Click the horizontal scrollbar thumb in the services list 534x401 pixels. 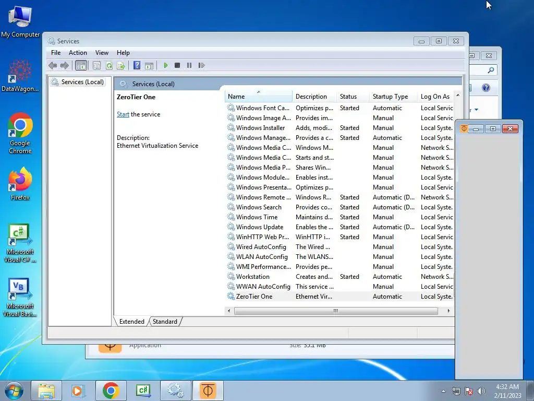(336, 311)
